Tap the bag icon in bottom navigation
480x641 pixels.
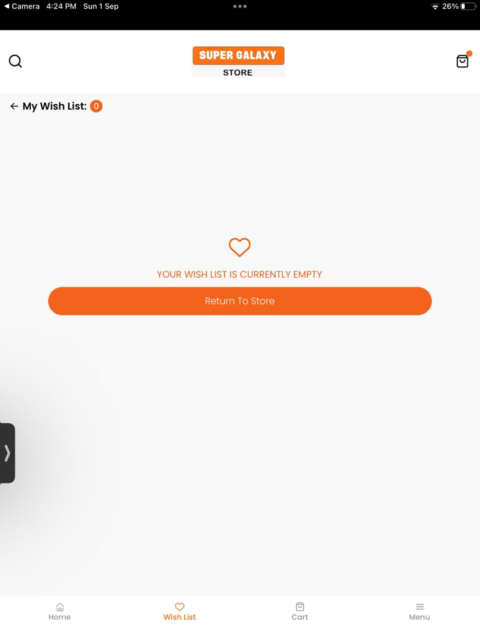[300, 607]
